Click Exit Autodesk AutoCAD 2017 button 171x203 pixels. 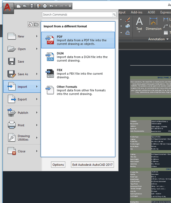click(x=92, y=164)
